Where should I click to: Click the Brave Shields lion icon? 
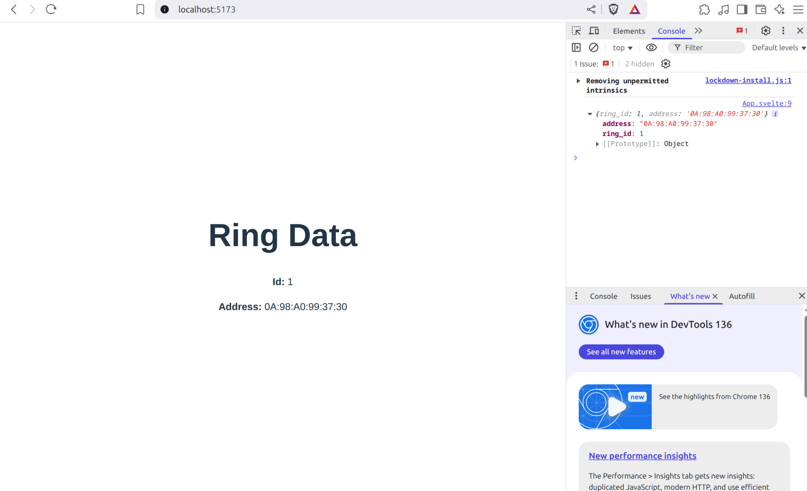(x=613, y=9)
